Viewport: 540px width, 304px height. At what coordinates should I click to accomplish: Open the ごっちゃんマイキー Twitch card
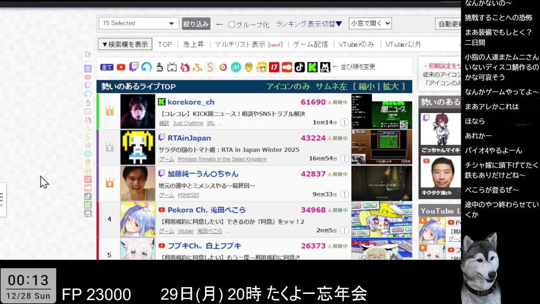pyautogui.click(x=440, y=133)
